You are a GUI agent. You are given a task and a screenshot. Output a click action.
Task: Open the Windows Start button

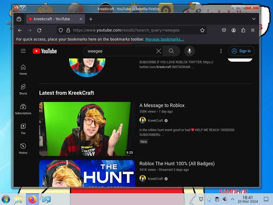(x=6, y=199)
